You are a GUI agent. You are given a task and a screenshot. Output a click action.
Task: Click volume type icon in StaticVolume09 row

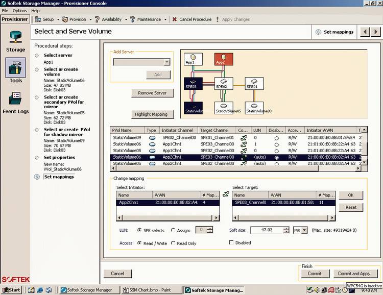coord(152,138)
